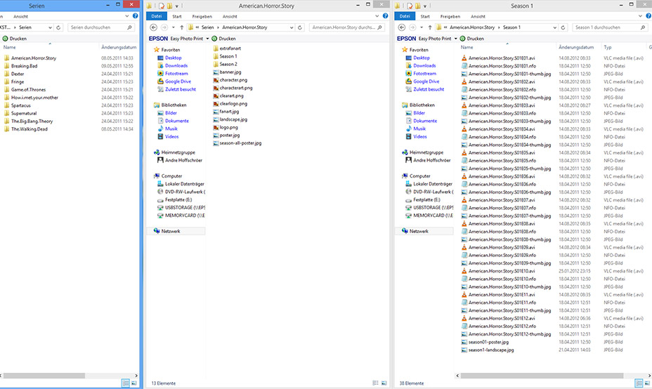Select Videos library in Season 1 sidebar
Image resolution: width=652 pixels, height=389 pixels.
click(x=416, y=137)
